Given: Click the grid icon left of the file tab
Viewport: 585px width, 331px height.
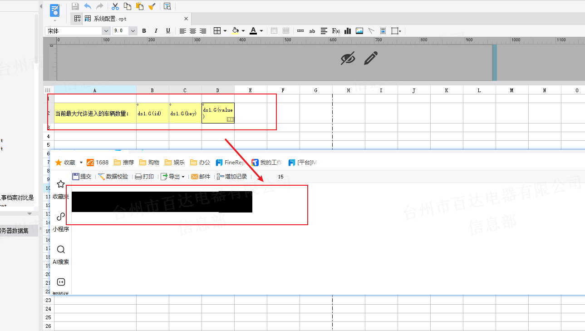Looking at the screenshot, I should coord(78,19).
